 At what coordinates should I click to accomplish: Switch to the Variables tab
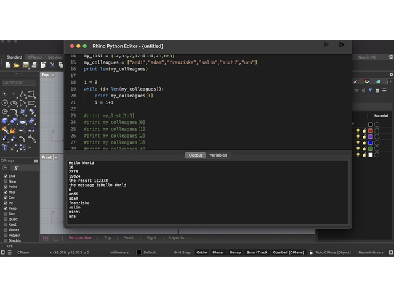(218, 155)
